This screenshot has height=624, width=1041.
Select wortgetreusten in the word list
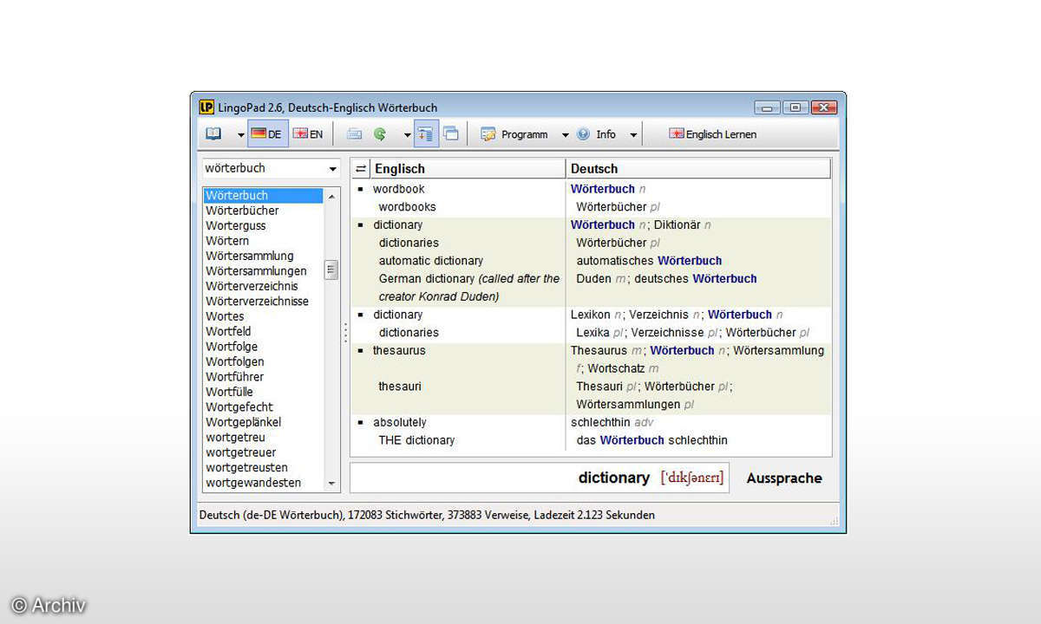pyautogui.click(x=246, y=468)
